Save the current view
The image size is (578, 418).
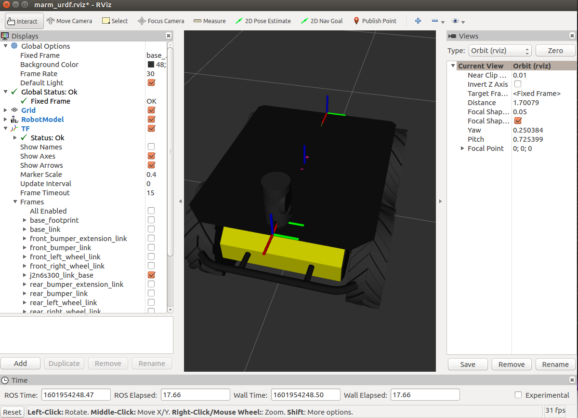point(468,364)
